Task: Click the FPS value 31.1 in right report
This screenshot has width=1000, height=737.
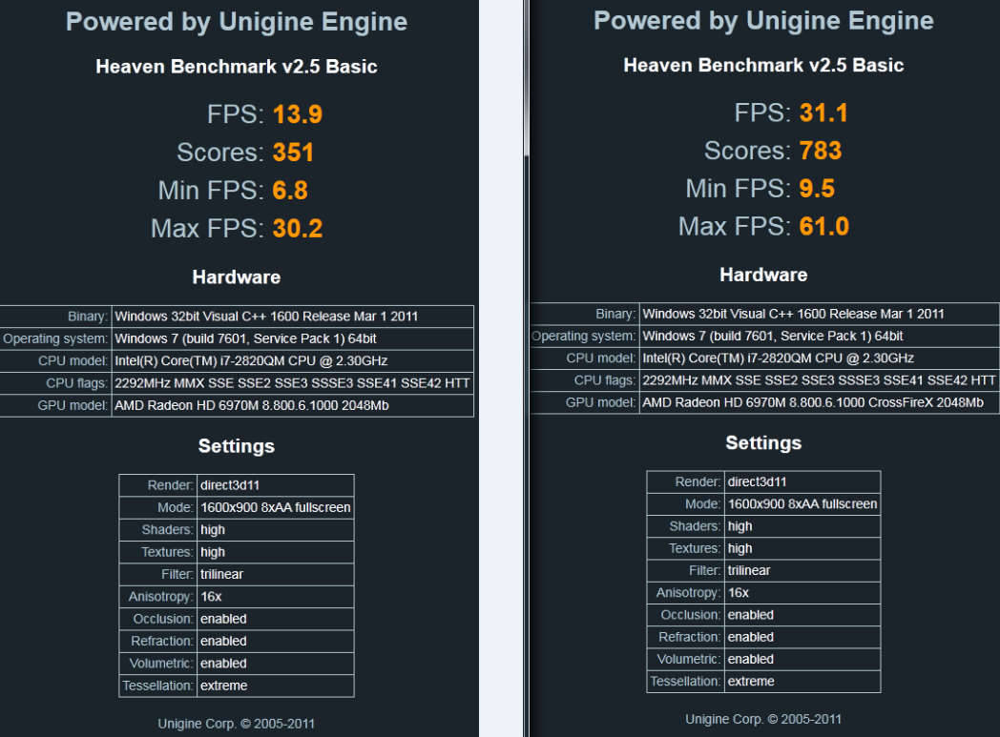Action: point(824,113)
